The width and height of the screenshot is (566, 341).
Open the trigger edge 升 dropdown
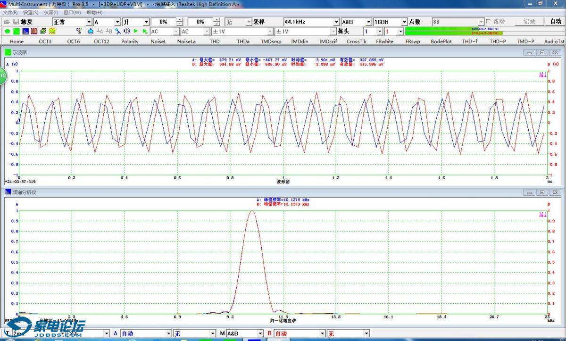(146, 22)
